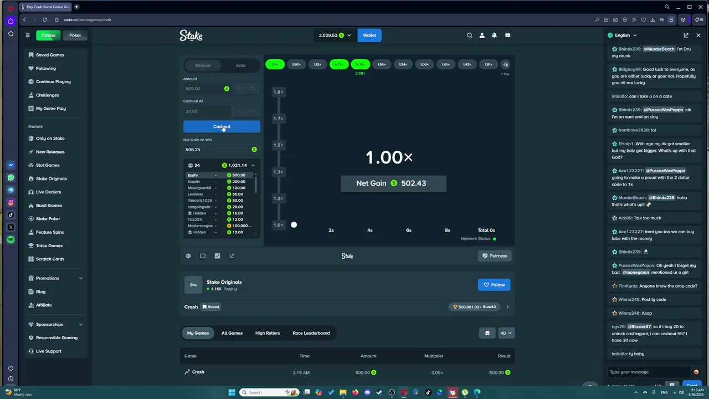Open Challenges in the sidebar

(x=48, y=95)
